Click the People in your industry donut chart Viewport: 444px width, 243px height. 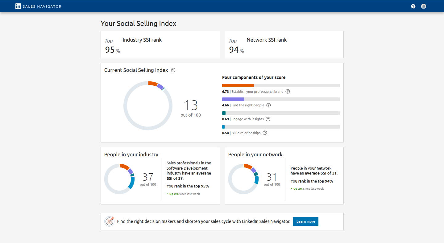click(x=119, y=179)
